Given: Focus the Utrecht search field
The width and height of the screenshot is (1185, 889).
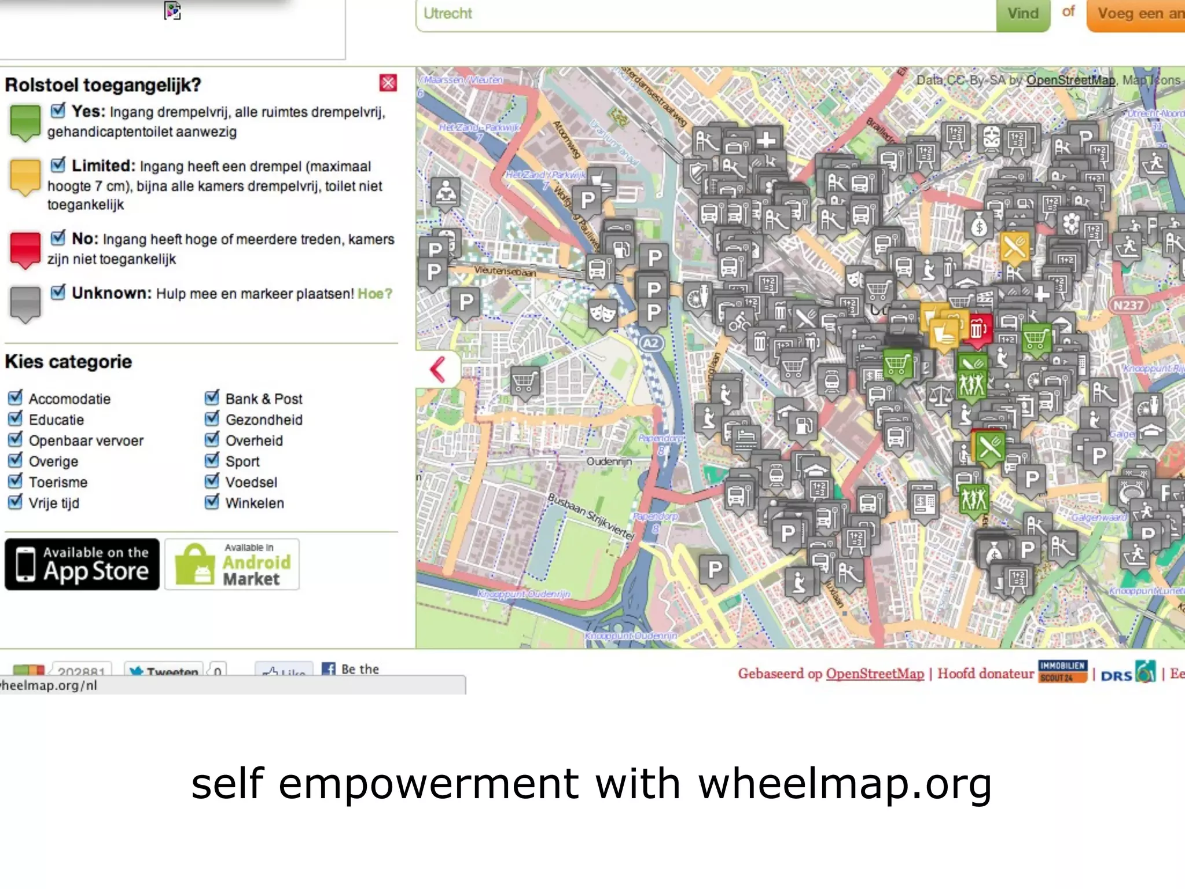Looking at the screenshot, I should [x=706, y=14].
